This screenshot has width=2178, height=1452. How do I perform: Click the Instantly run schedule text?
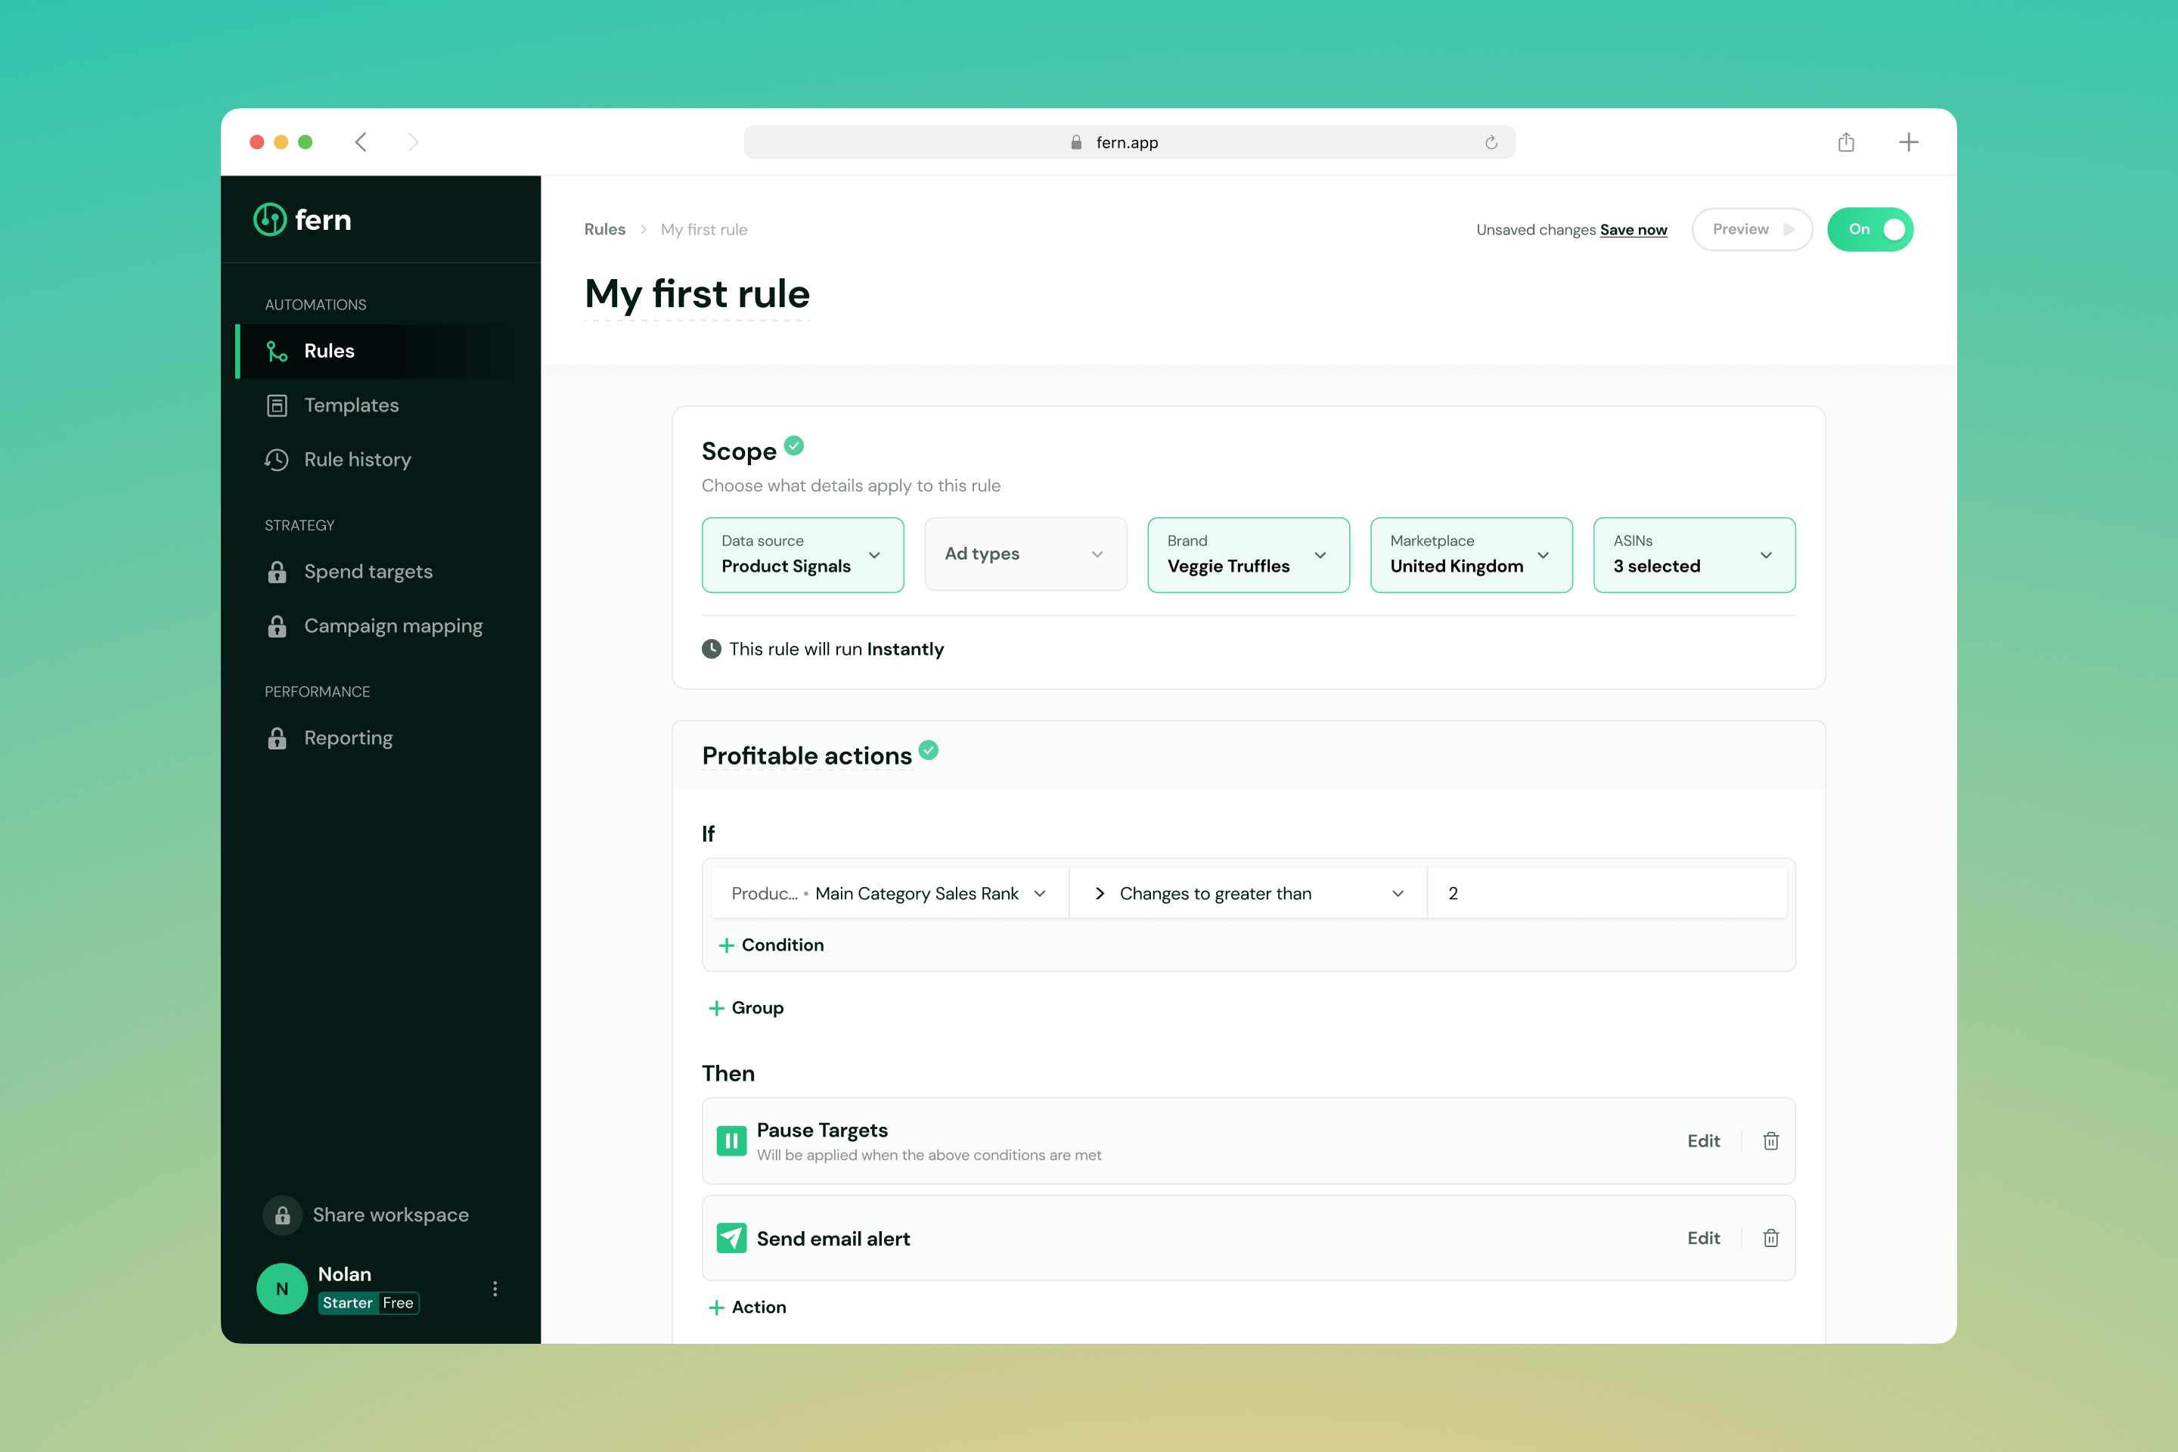[904, 649]
